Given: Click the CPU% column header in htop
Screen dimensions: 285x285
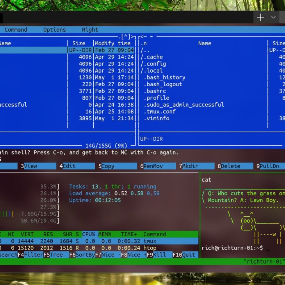Looking at the screenshot, I should point(89,234).
